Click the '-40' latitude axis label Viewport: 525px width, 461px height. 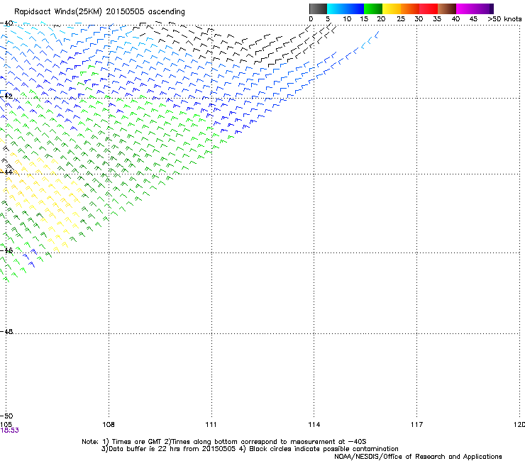pyautogui.click(x=6, y=23)
